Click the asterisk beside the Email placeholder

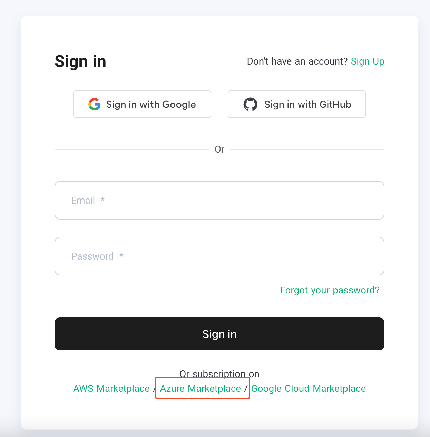coord(102,200)
